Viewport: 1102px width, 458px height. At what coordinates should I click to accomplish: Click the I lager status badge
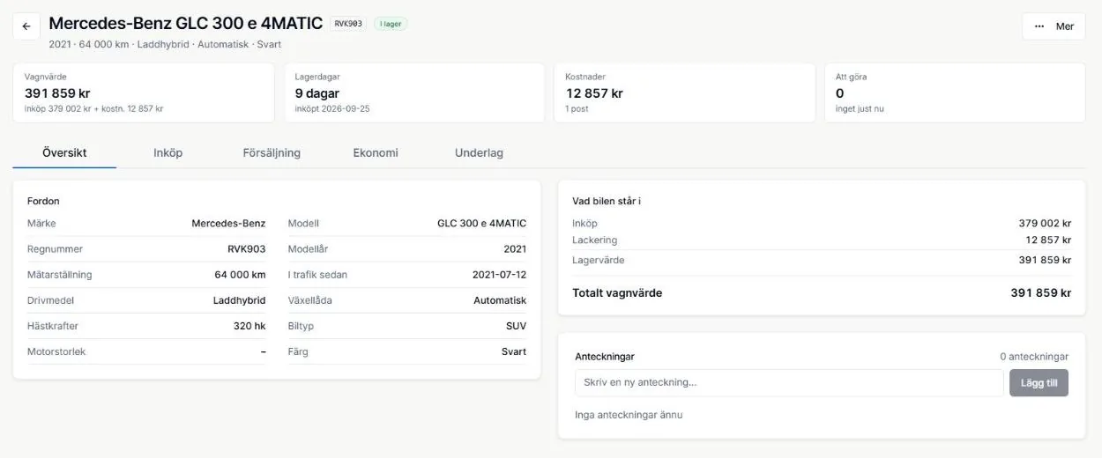391,24
